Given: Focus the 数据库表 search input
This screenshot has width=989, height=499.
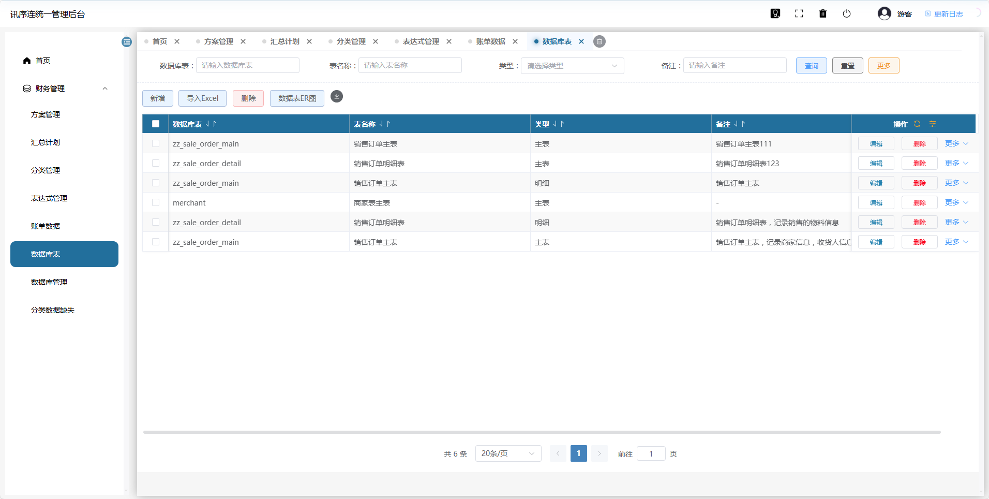Looking at the screenshot, I should 248,65.
